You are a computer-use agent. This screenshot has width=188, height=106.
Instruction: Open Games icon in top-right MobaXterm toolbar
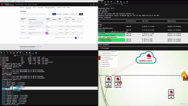(102, 2)
